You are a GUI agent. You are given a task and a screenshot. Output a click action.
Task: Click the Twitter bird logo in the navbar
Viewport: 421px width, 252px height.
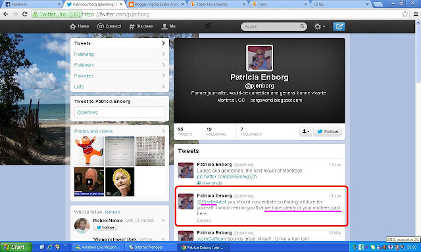208,26
